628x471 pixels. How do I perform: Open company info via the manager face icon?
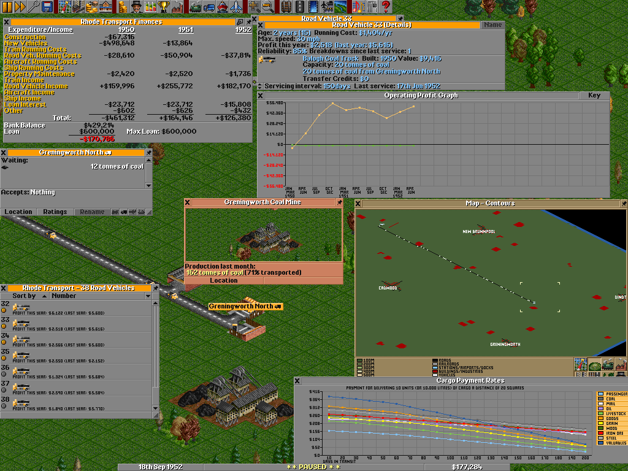point(136,6)
